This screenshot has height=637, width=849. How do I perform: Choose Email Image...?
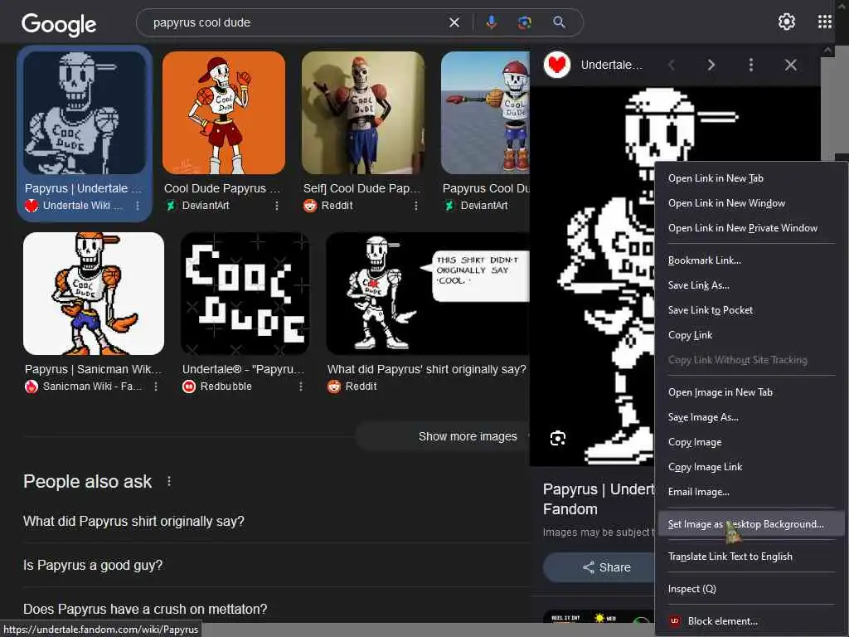click(x=750, y=492)
